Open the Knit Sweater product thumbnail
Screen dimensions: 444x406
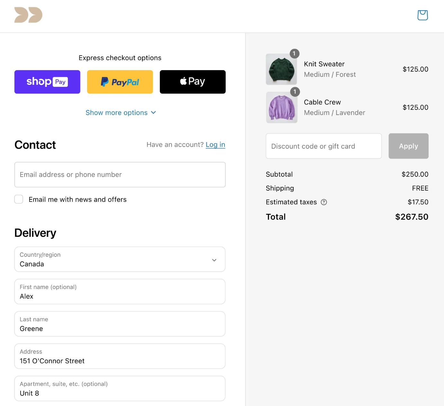point(281,69)
